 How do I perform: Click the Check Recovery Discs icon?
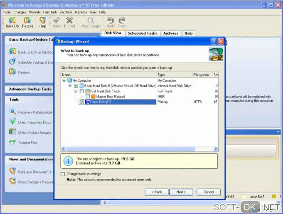tap(12, 121)
